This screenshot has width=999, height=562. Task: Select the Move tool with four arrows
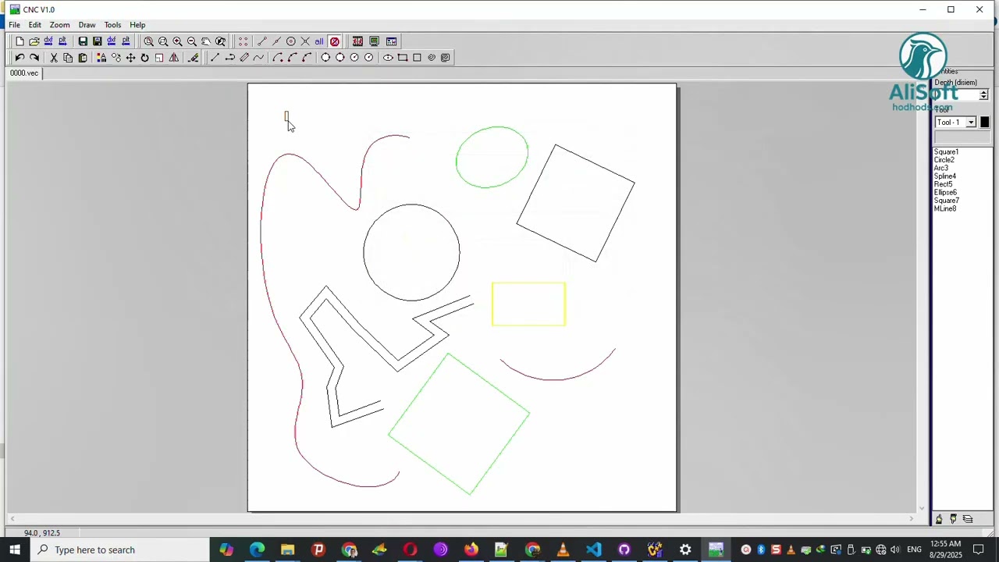(130, 58)
